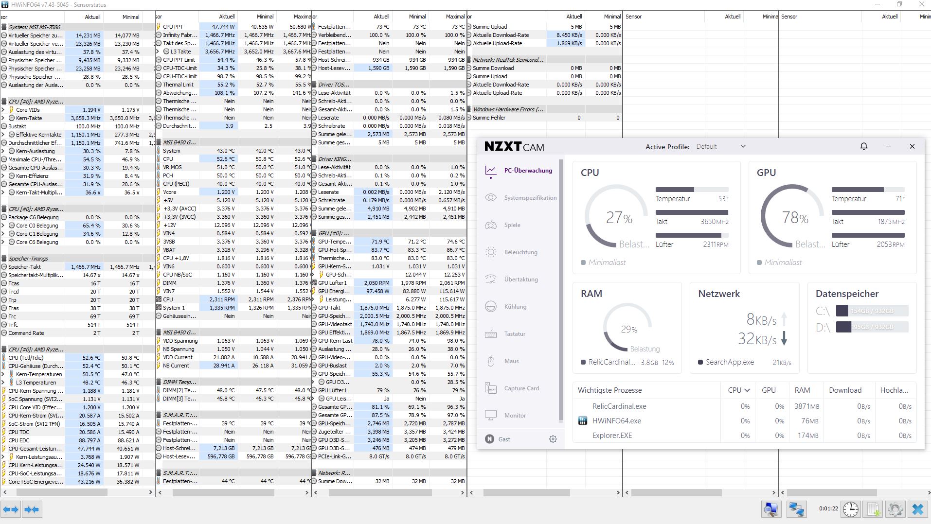Click the PC-Überwachung chart icon
Viewport: 931px width, 524px height.
pyautogui.click(x=491, y=171)
